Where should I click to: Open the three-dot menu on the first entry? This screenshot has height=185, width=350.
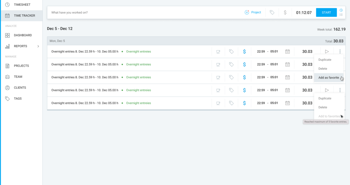pyautogui.click(x=340, y=52)
